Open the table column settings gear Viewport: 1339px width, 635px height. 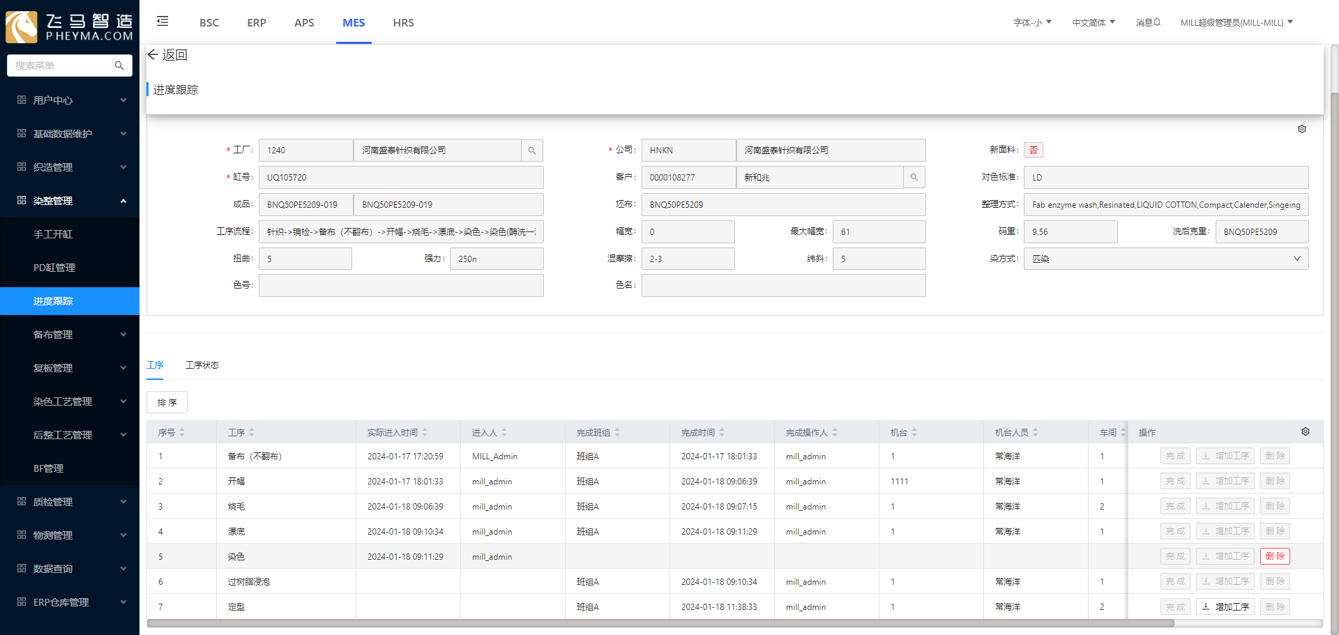point(1305,432)
